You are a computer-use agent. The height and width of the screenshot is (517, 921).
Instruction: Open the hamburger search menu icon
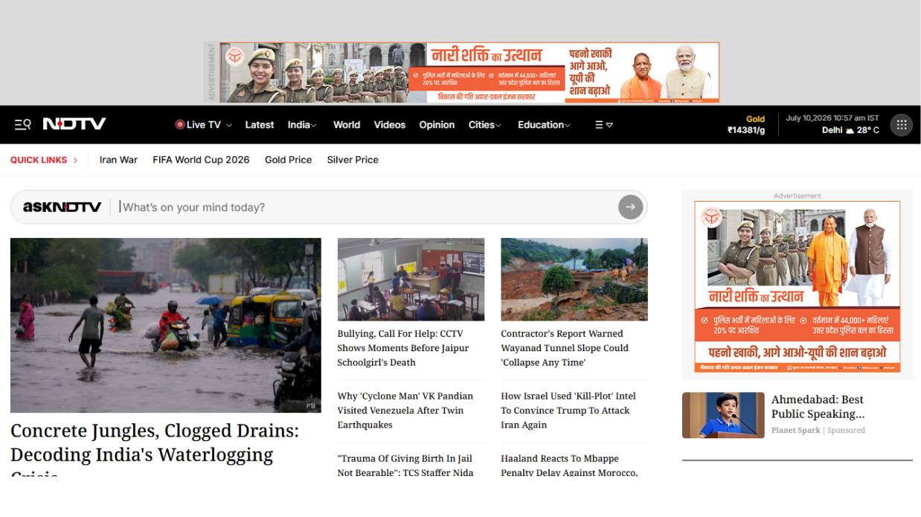pyautogui.click(x=22, y=125)
